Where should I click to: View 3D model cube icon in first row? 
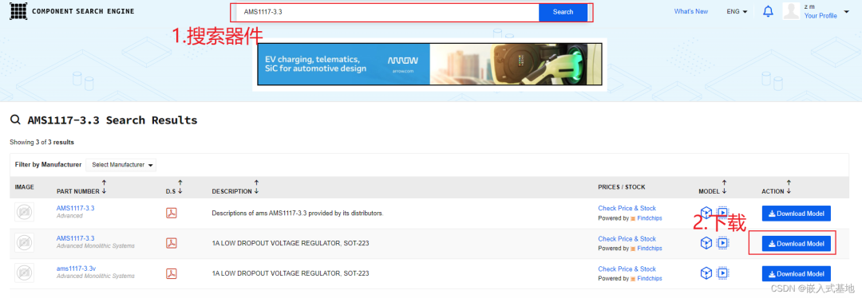click(706, 213)
